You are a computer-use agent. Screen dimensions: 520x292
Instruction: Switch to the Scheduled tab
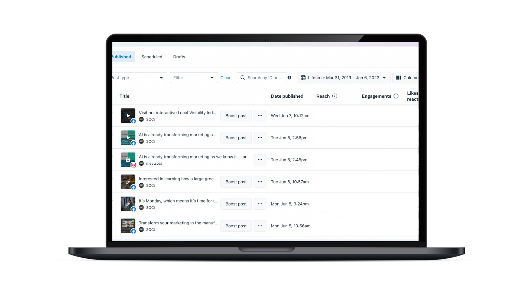pyautogui.click(x=152, y=57)
